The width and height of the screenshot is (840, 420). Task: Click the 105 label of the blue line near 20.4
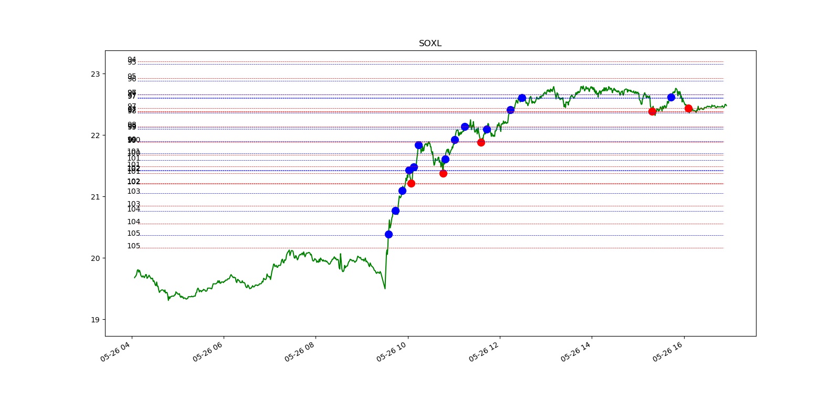tap(134, 234)
